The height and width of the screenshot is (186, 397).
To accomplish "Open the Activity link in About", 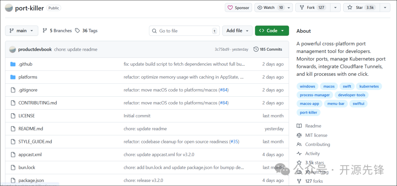I will (x=312, y=153).
